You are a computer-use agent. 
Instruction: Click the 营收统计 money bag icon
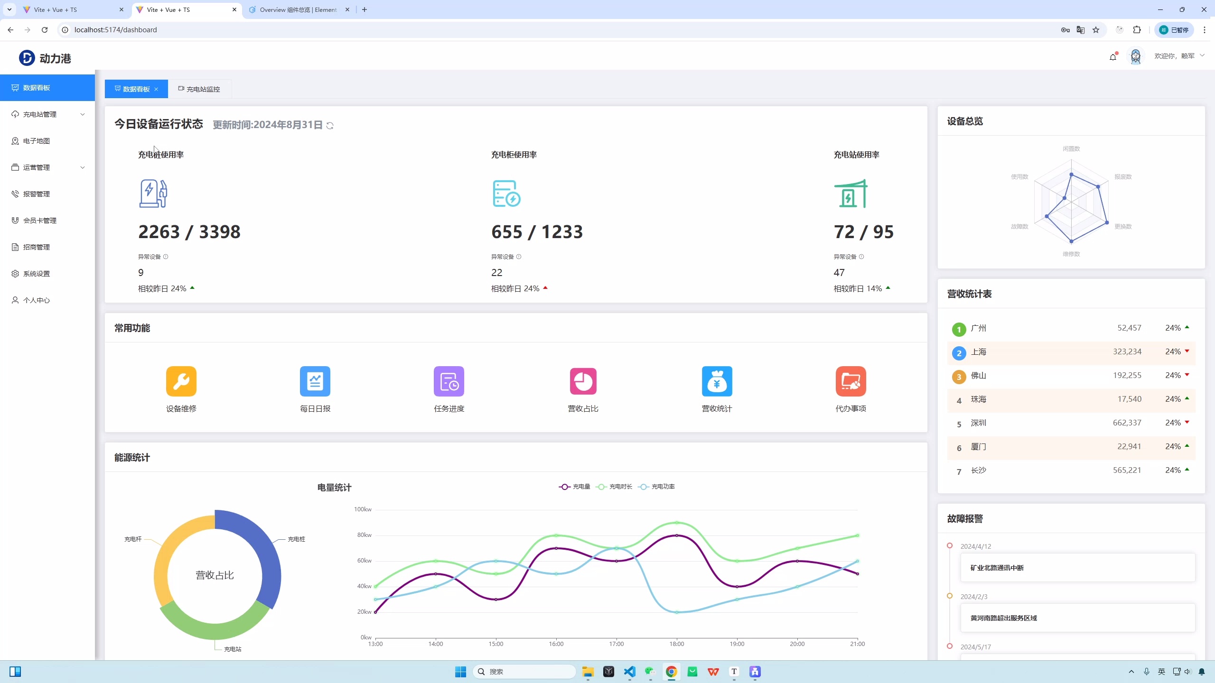717,381
